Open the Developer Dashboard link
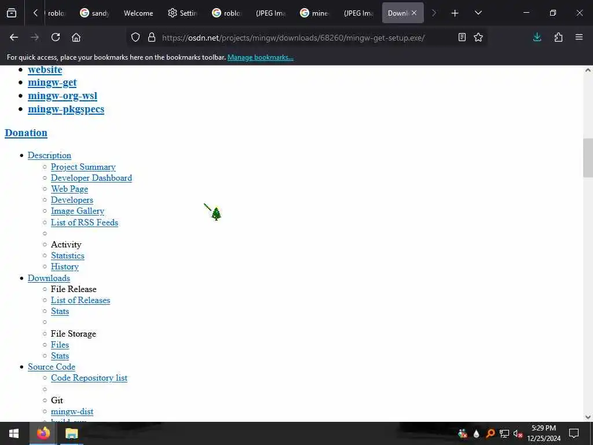593x445 pixels. [91, 178]
